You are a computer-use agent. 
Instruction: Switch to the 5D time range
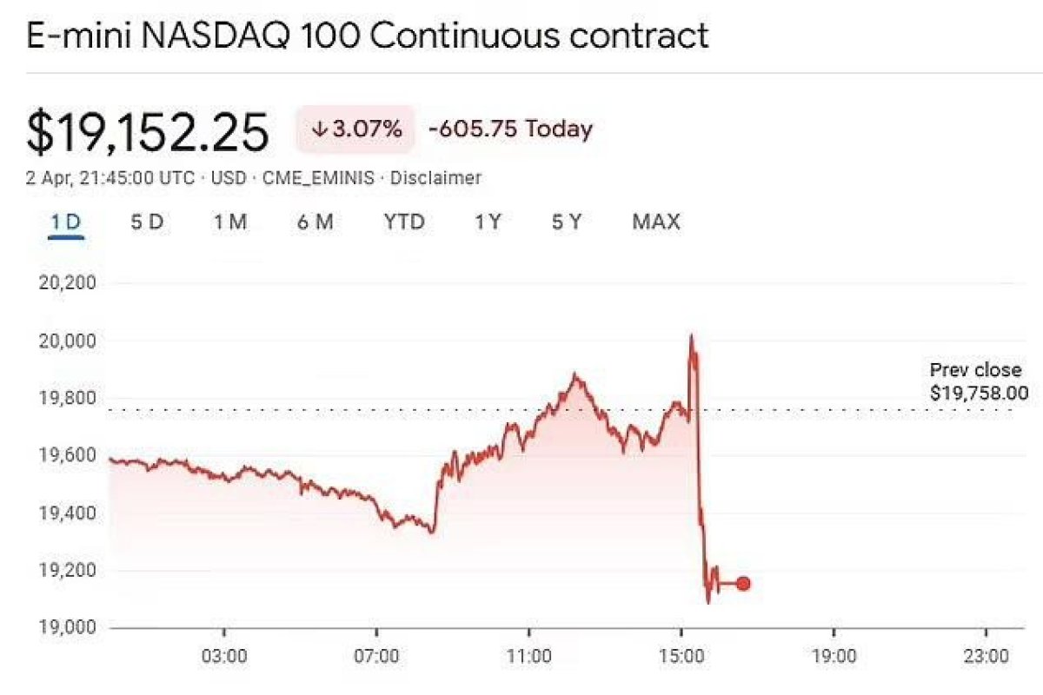(147, 222)
